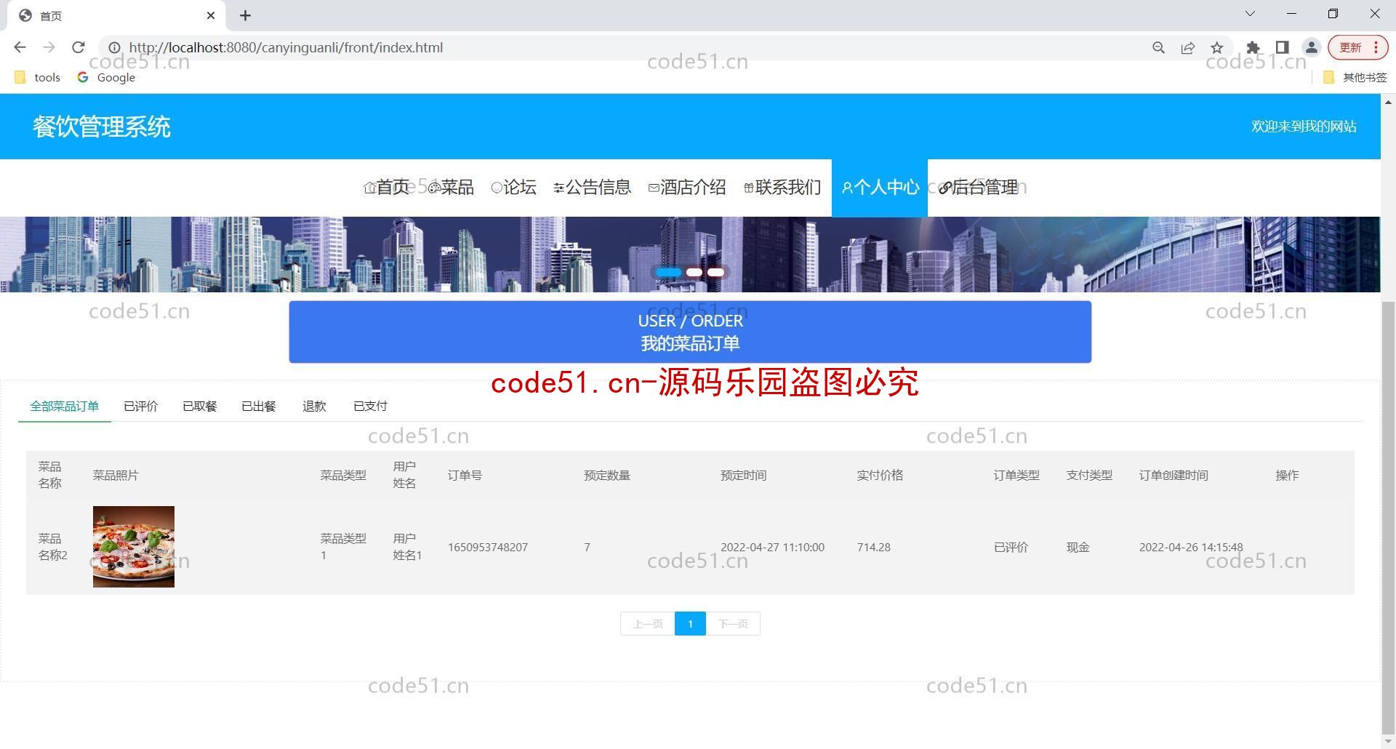
Task: Select the third carousel indicator dot
Action: (x=716, y=273)
